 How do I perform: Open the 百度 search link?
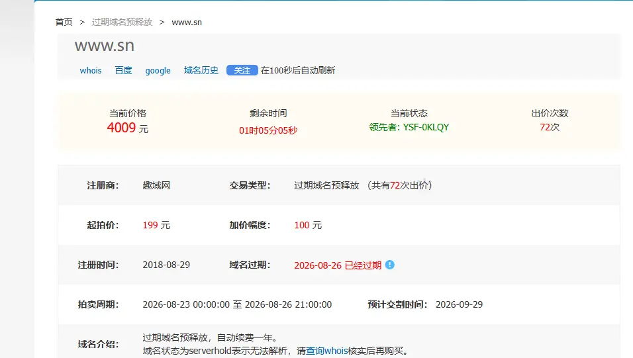[x=124, y=70]
